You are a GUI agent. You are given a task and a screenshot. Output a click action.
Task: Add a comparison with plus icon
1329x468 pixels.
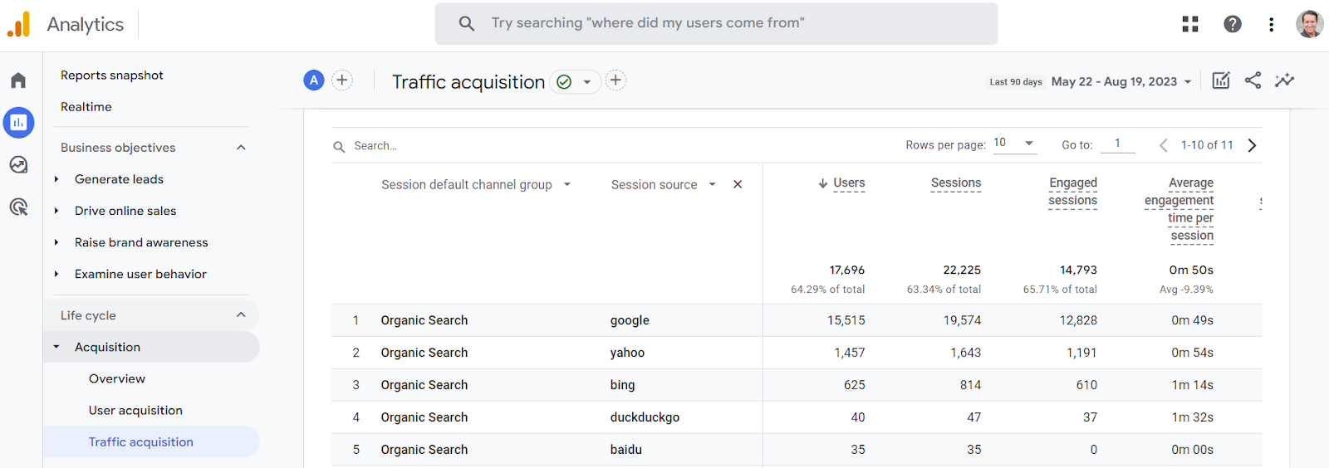(342, 80)
